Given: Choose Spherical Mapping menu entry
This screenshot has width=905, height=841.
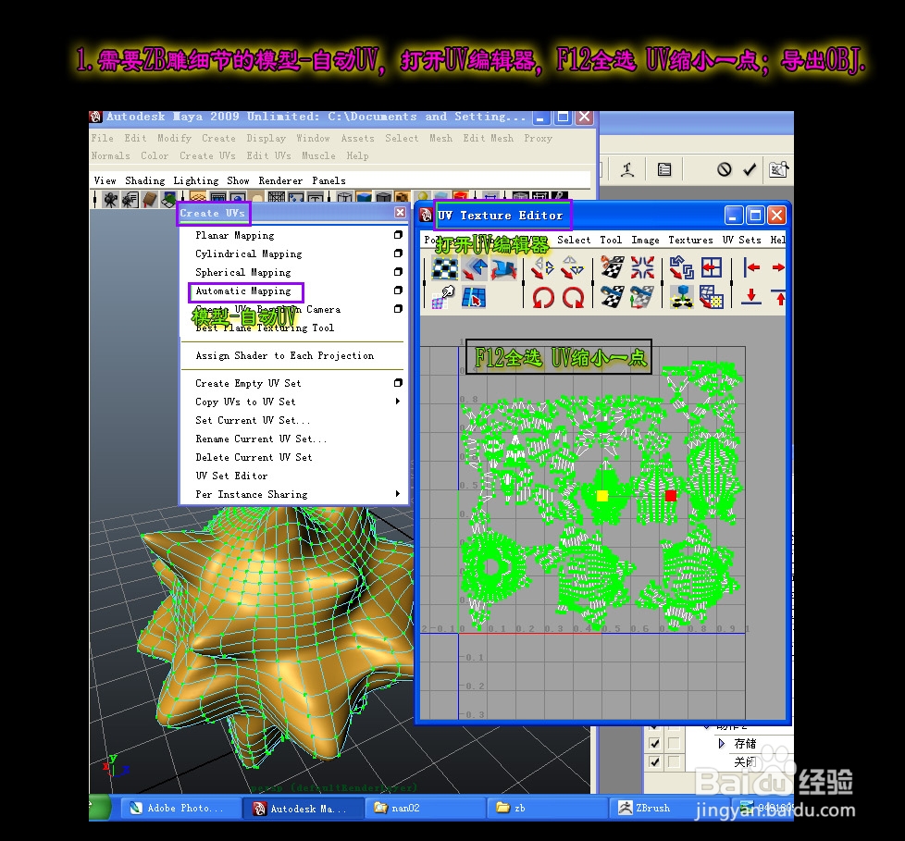Looking at the screenshot, I should coord(243,272).
